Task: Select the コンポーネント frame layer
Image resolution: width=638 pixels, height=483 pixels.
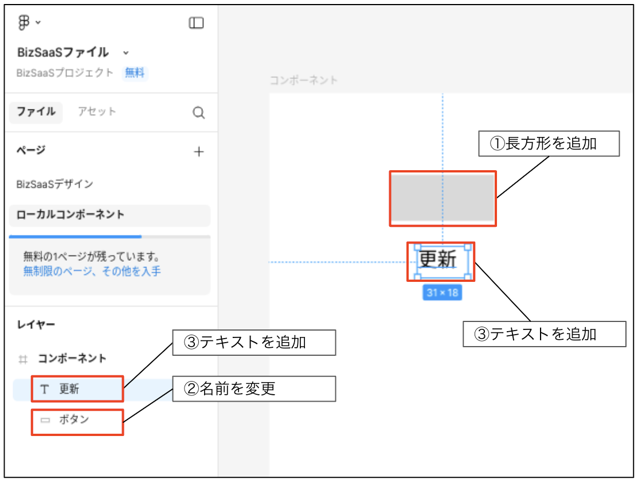Action: [x=72, y=359]
